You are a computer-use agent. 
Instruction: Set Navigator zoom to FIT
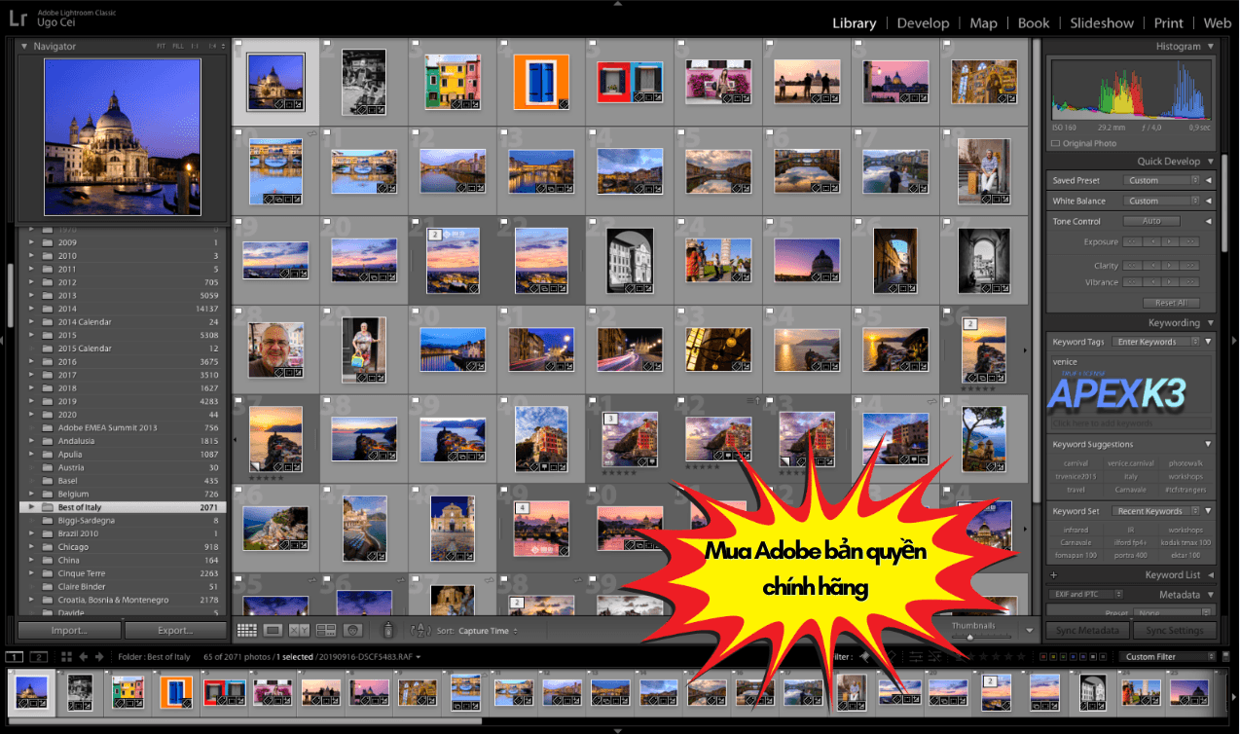click(x=162, y=47)
